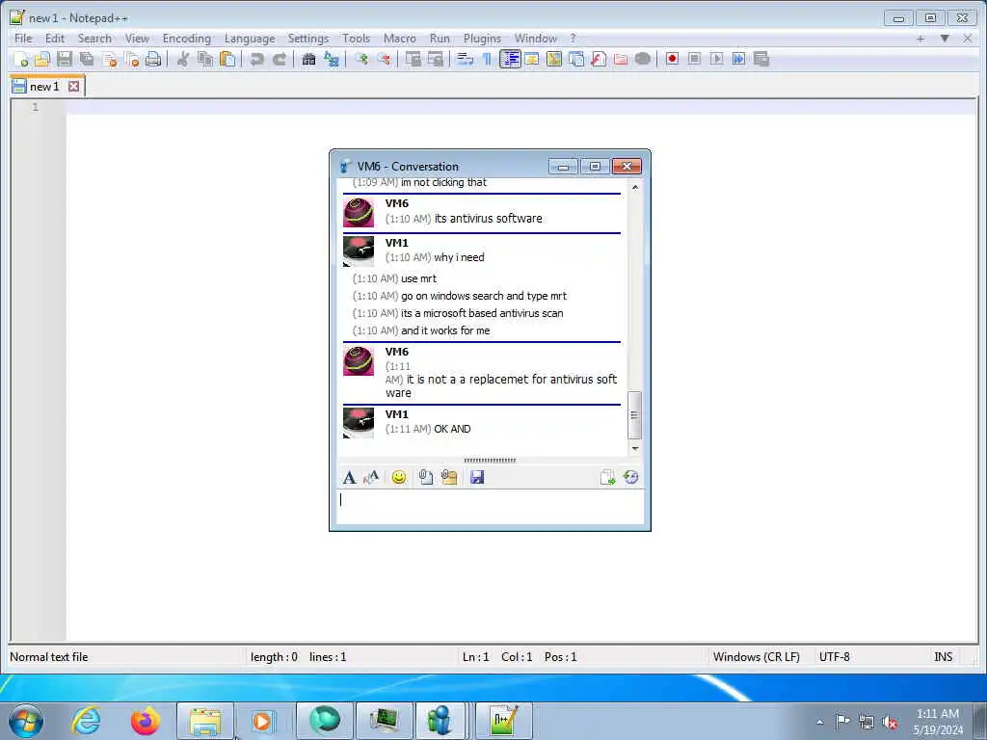This screenshot has width=987, height=740.
Task: Click the Undo arrow icon
Action: 256,59
